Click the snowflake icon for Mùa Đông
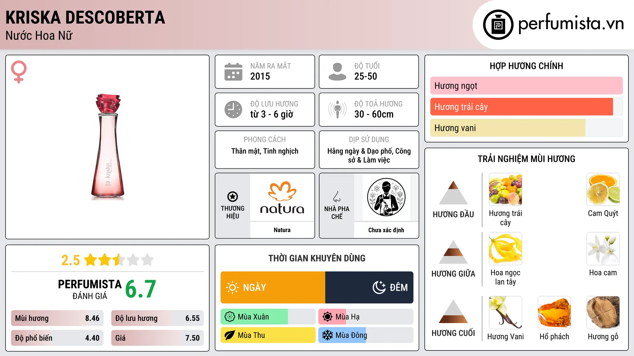Image resolution: width=634 pixels, height=356 pixels. tap(328, 335)
